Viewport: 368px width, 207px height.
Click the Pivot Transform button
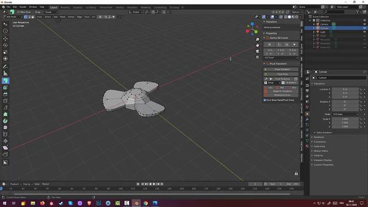click(281, 70)
